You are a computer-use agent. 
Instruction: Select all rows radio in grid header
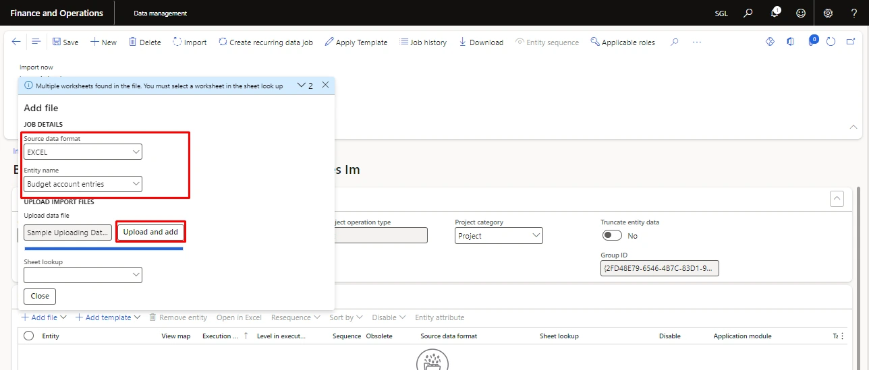point(28,336)
